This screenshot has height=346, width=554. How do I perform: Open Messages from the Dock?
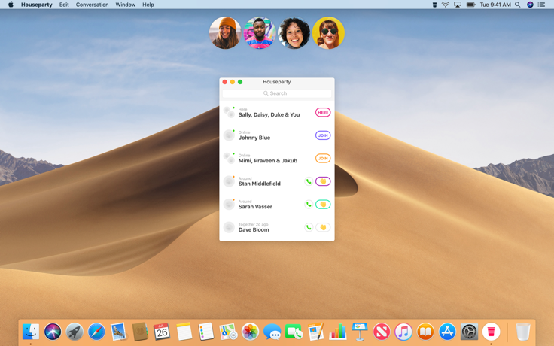(x=272, y=332)
